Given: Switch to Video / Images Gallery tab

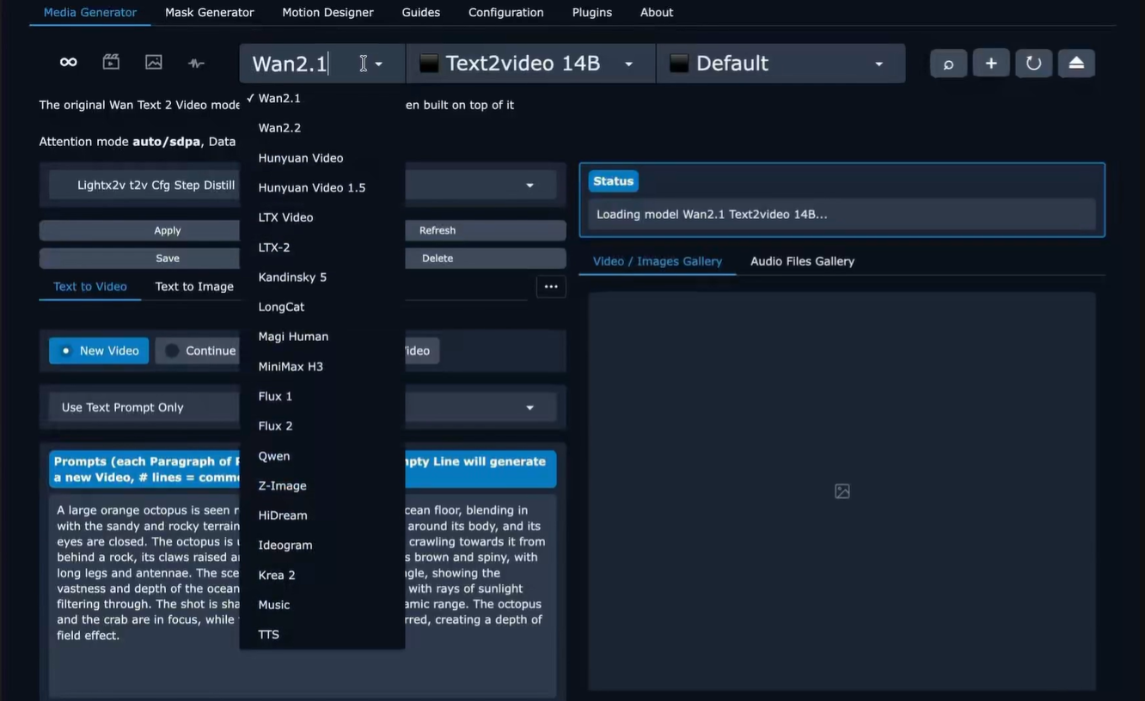Looking at the screenshot, I should pyautogui.click(x=658, y=261).
